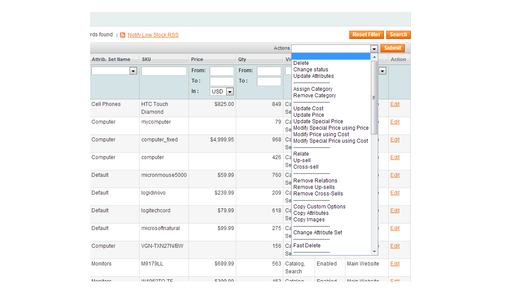Open the USD currency dropdown

coord(230,92)
